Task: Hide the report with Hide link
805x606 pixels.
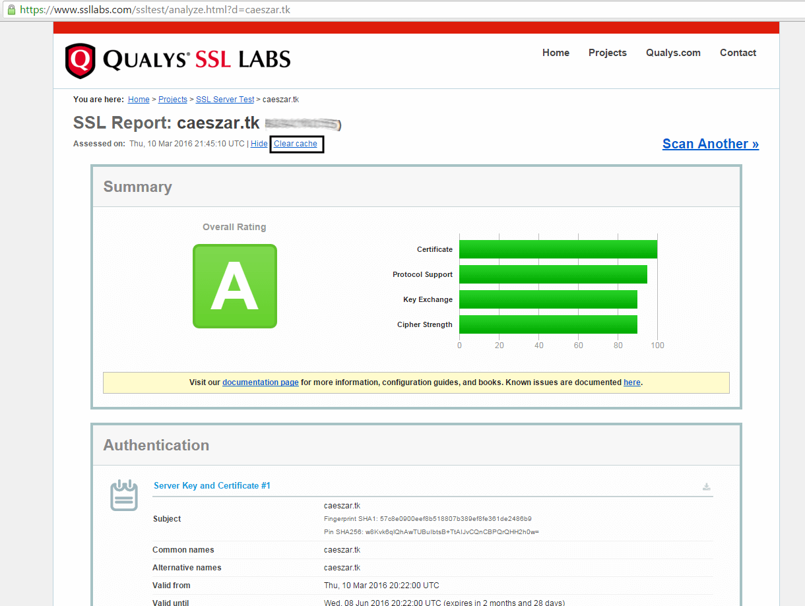Action: point(259,144)
